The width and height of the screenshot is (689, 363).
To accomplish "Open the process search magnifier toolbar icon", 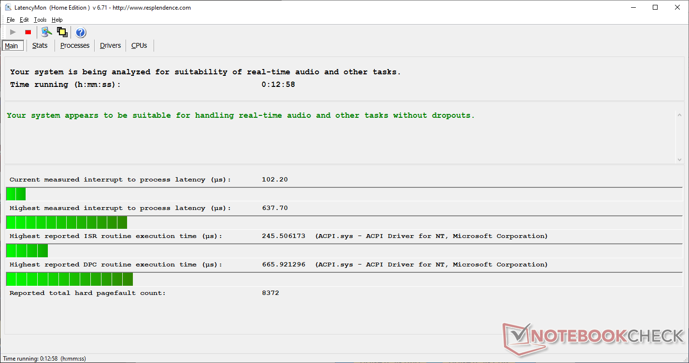I will pos(46,32).
